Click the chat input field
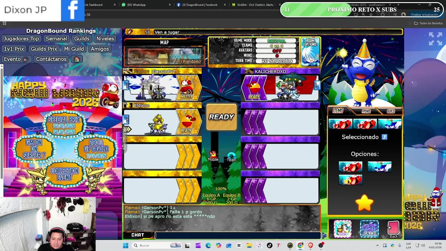Screen dimensions: 446x251 click(238, 235)
